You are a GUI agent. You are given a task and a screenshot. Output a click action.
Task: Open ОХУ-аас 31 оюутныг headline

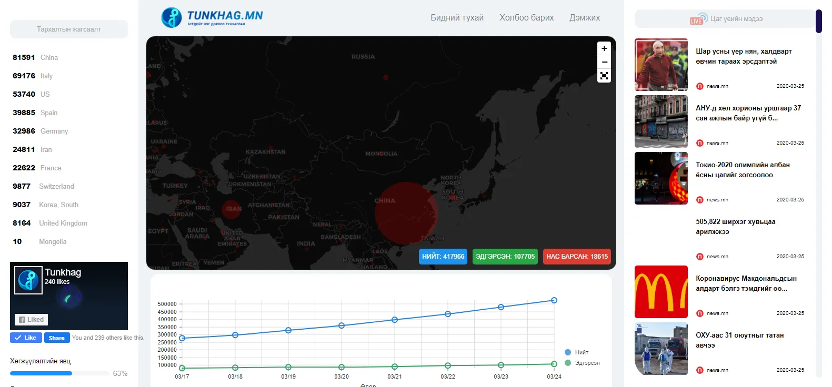point(739,340)
